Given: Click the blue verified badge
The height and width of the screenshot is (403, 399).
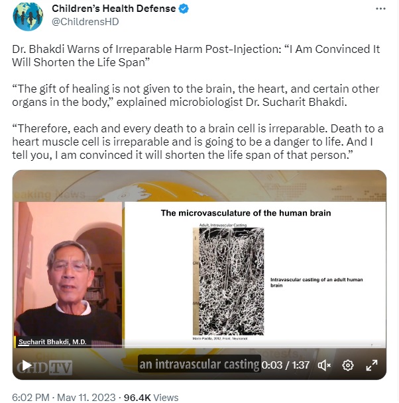Looking at the screenshot, I should coord(184,9).
